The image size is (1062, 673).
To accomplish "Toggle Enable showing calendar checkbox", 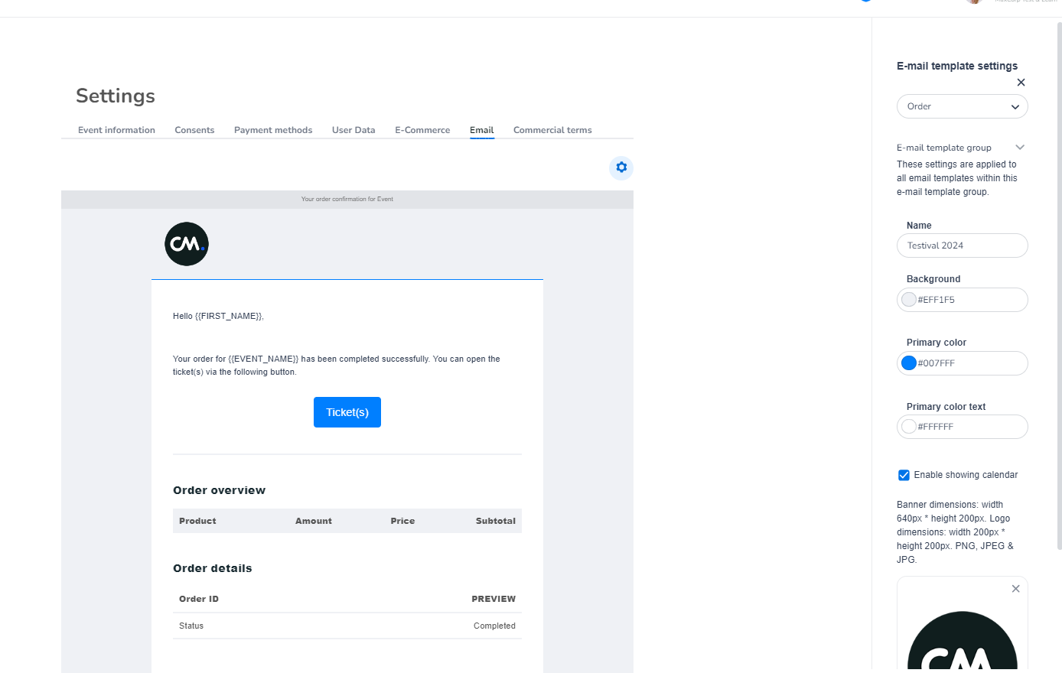I will (x=904, y=475).
